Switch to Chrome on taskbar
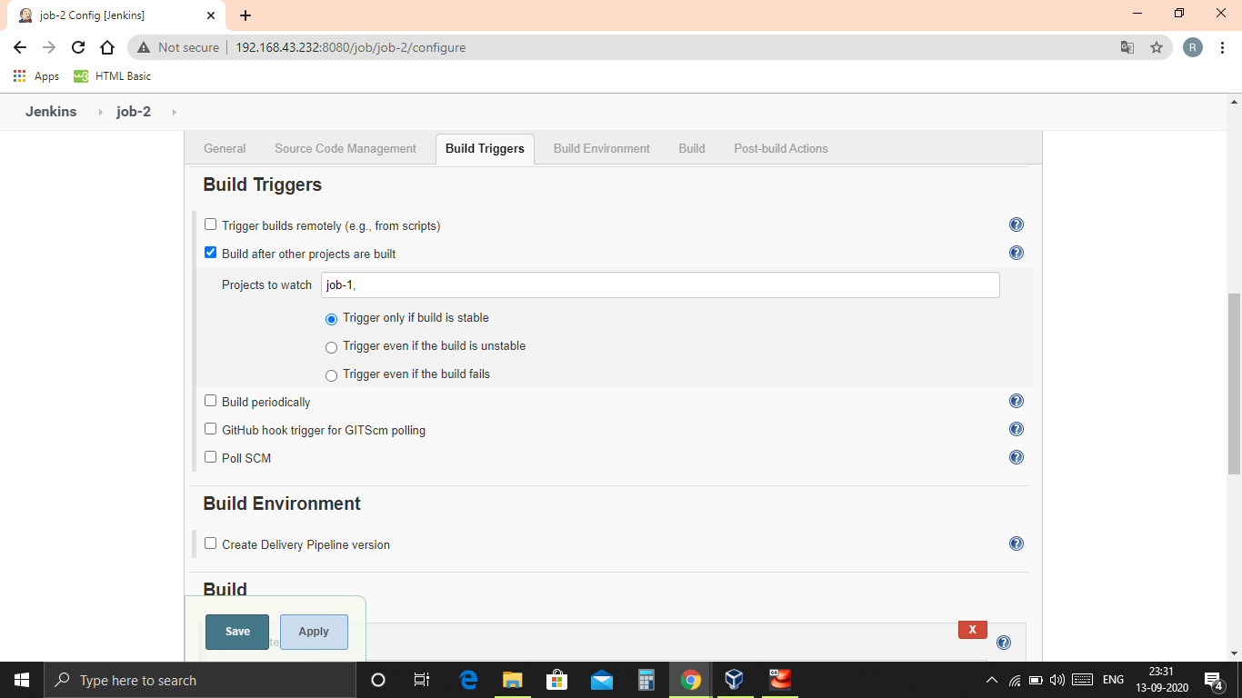 pyautogui.click(x=691, y=680)
